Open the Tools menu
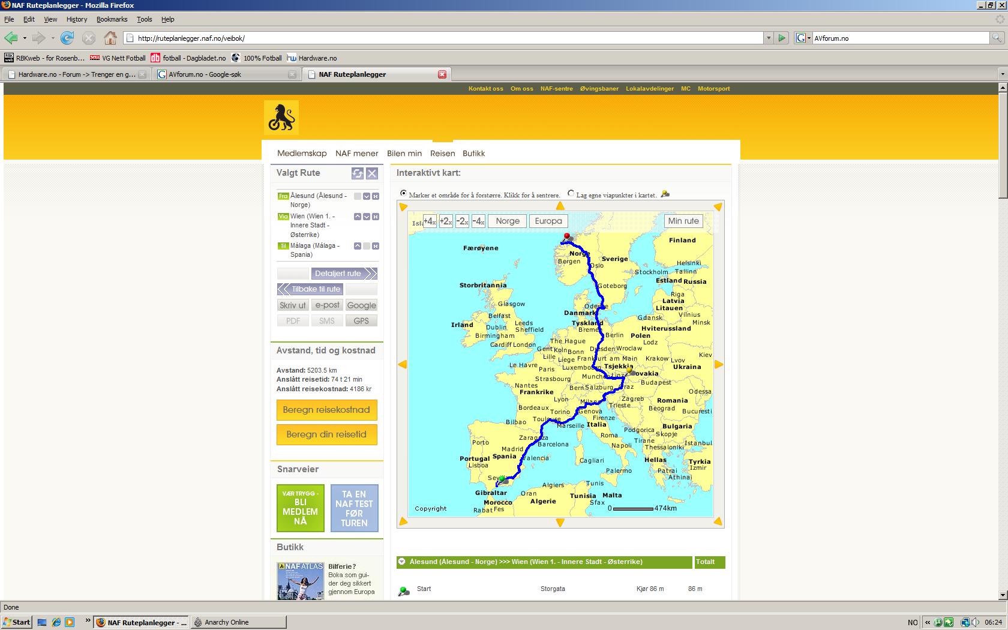1008x630 pixels. click(x=145, y=19)
